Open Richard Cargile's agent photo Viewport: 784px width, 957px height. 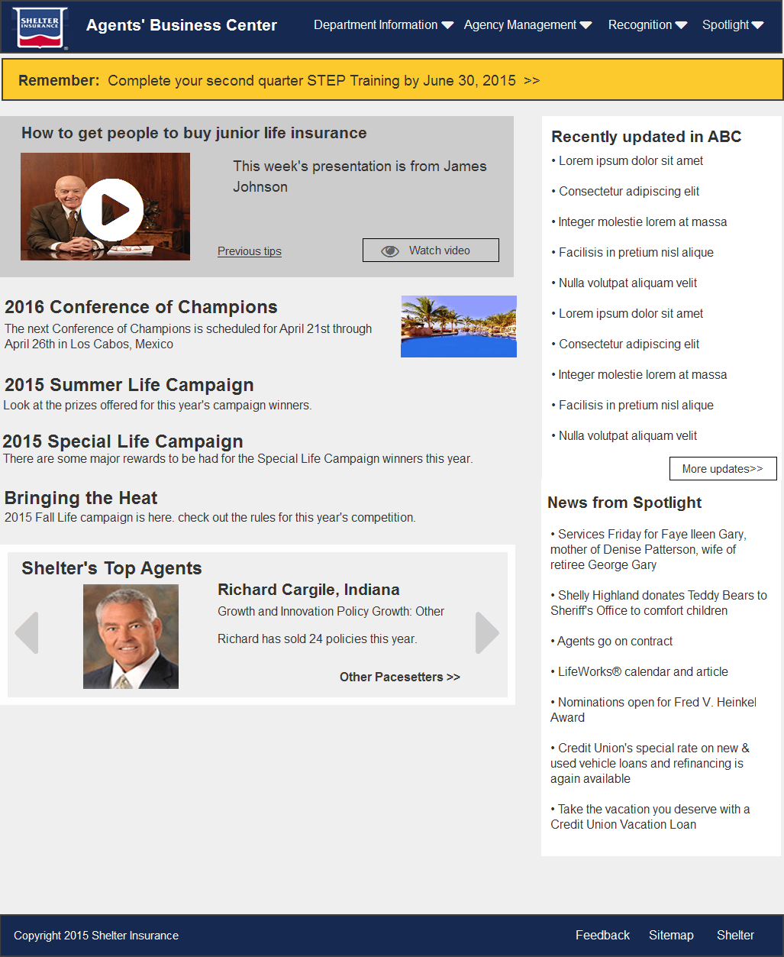click(131, 636)
